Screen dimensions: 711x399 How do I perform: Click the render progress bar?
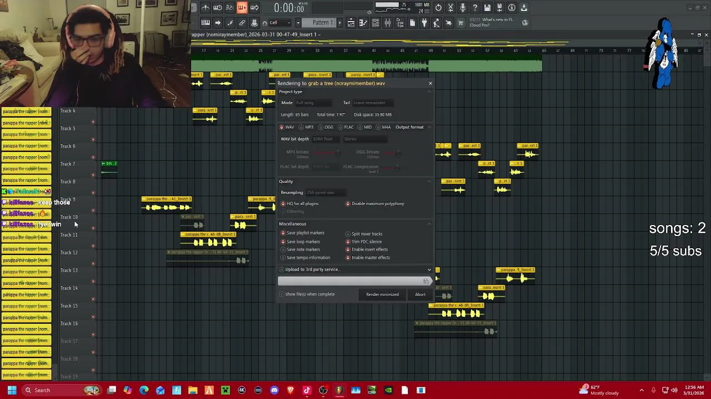(x=355, y=281)
